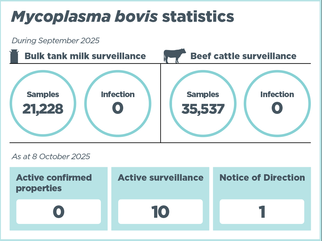Viewport: 322px width, 241px height.
Task: Click the During September 2025 caption
Action: 55,41
